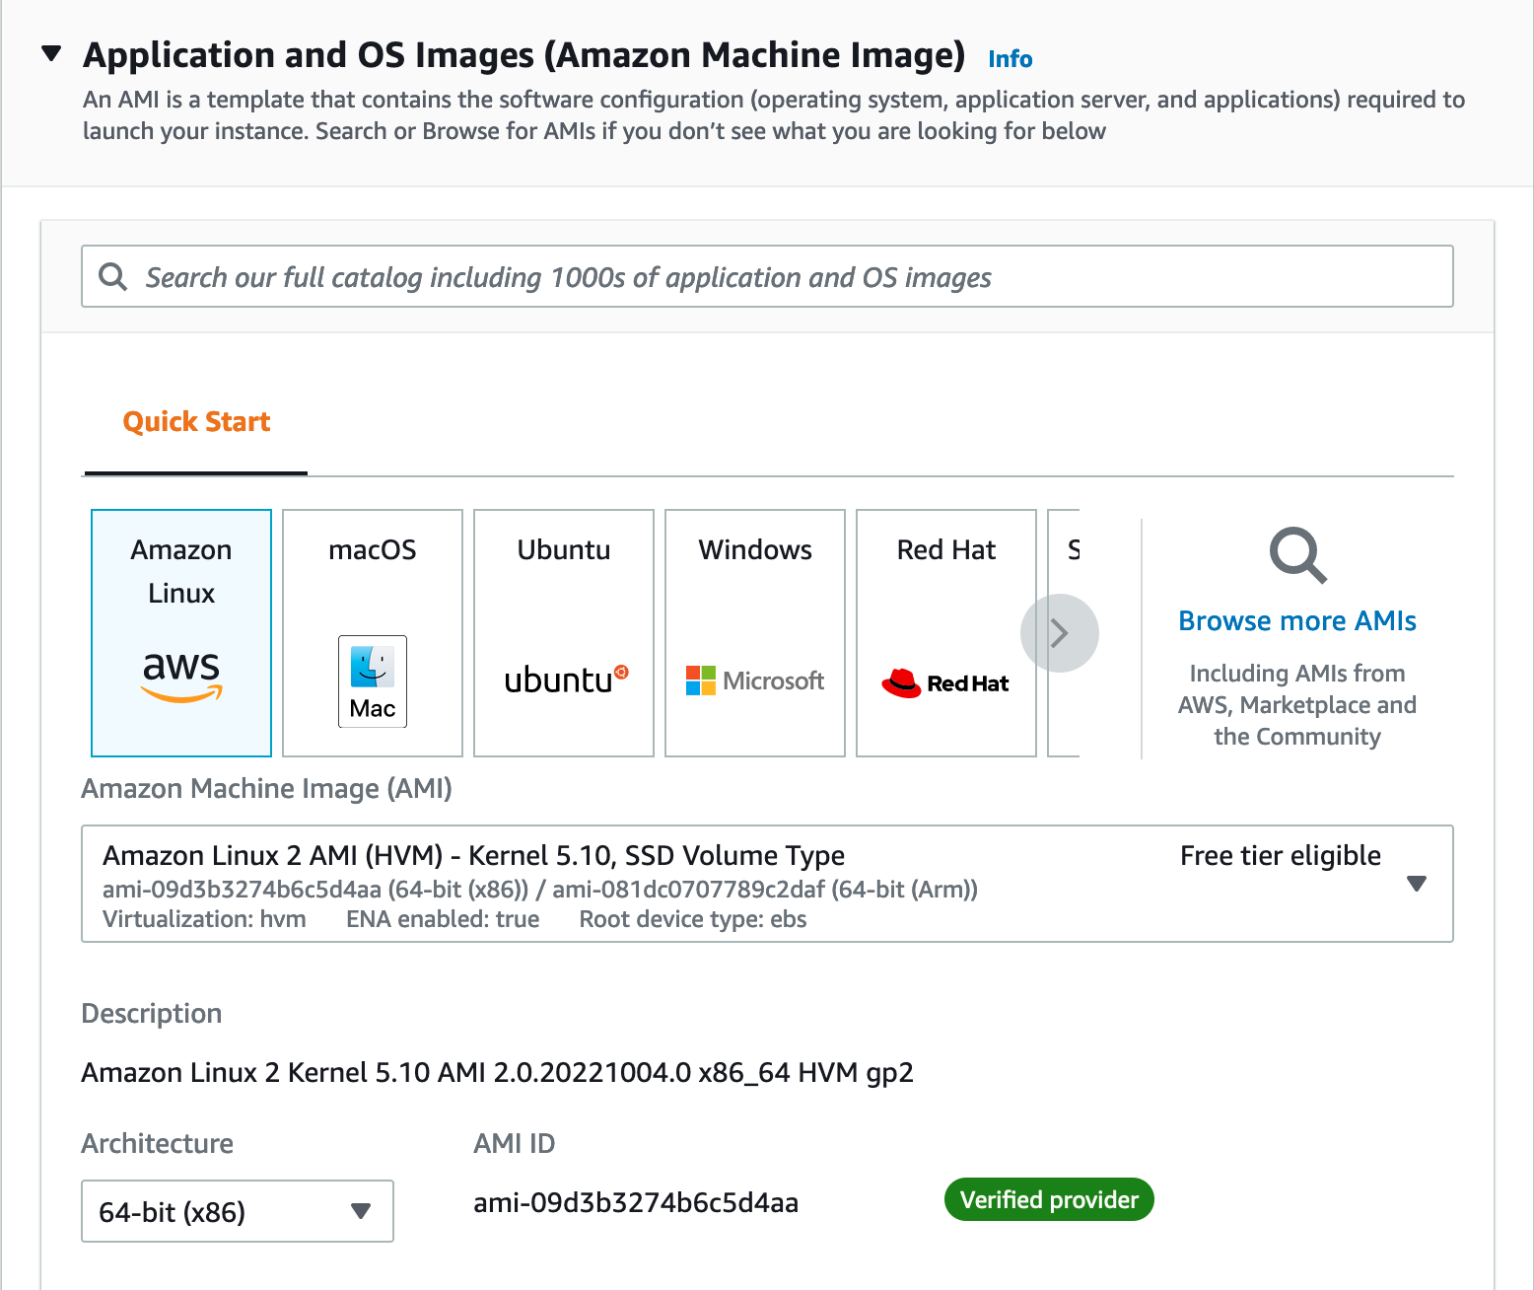Image resolution: width=1534 pixels, height=1290 pixels.
Task: Choose the Windows AMI card
Action: [755, 633]
